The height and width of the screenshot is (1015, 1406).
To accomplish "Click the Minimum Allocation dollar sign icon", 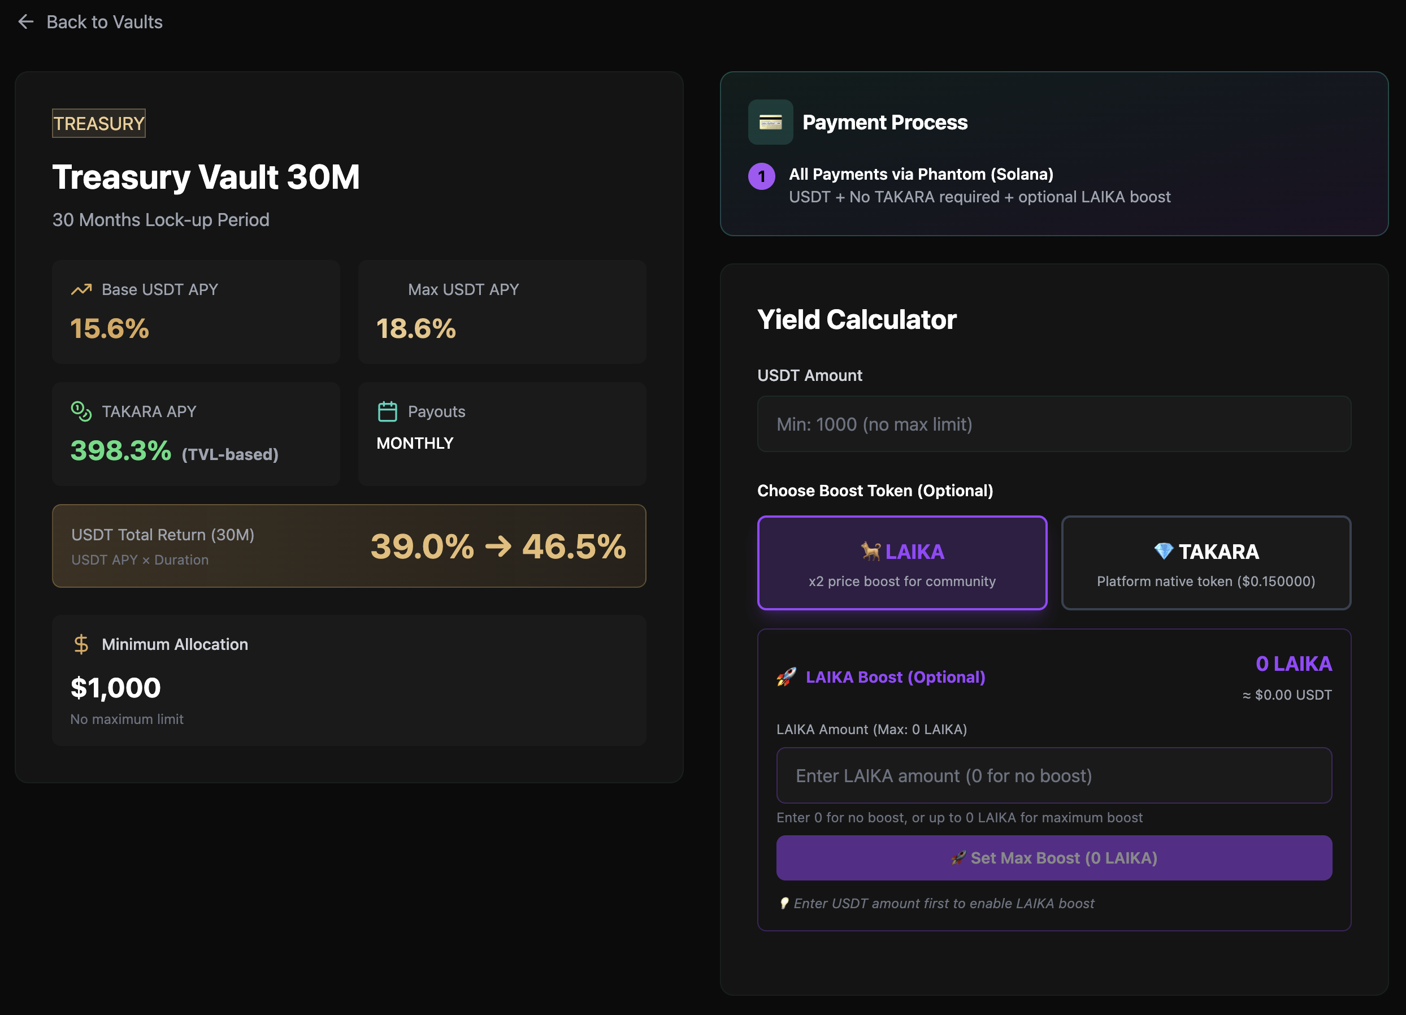I will pyautogui.click(x=81, y=644).
